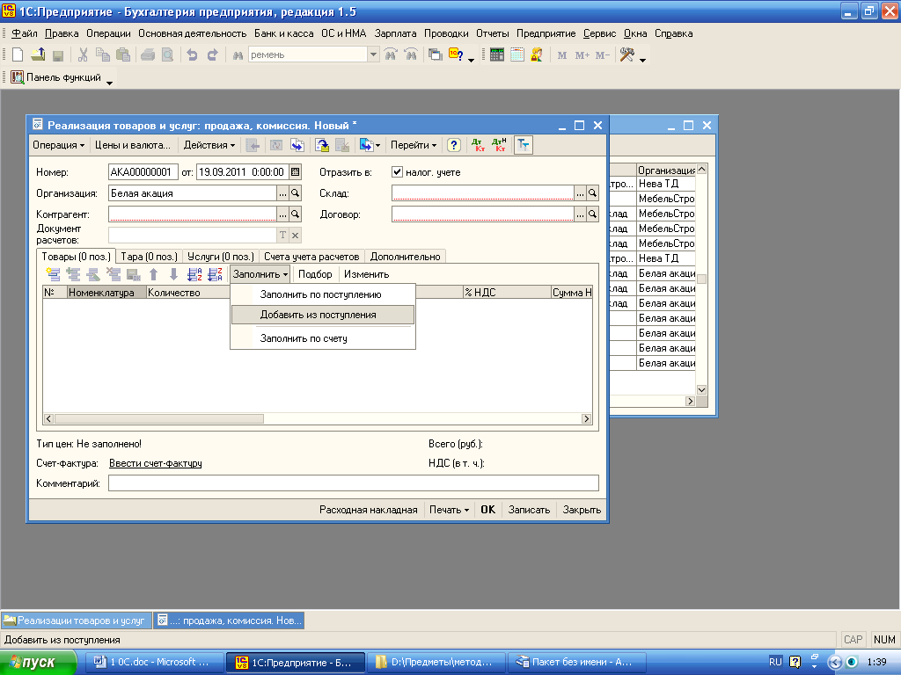Click the user with lock icon
This screenshot has width=901, height=675.
point(537,55)
